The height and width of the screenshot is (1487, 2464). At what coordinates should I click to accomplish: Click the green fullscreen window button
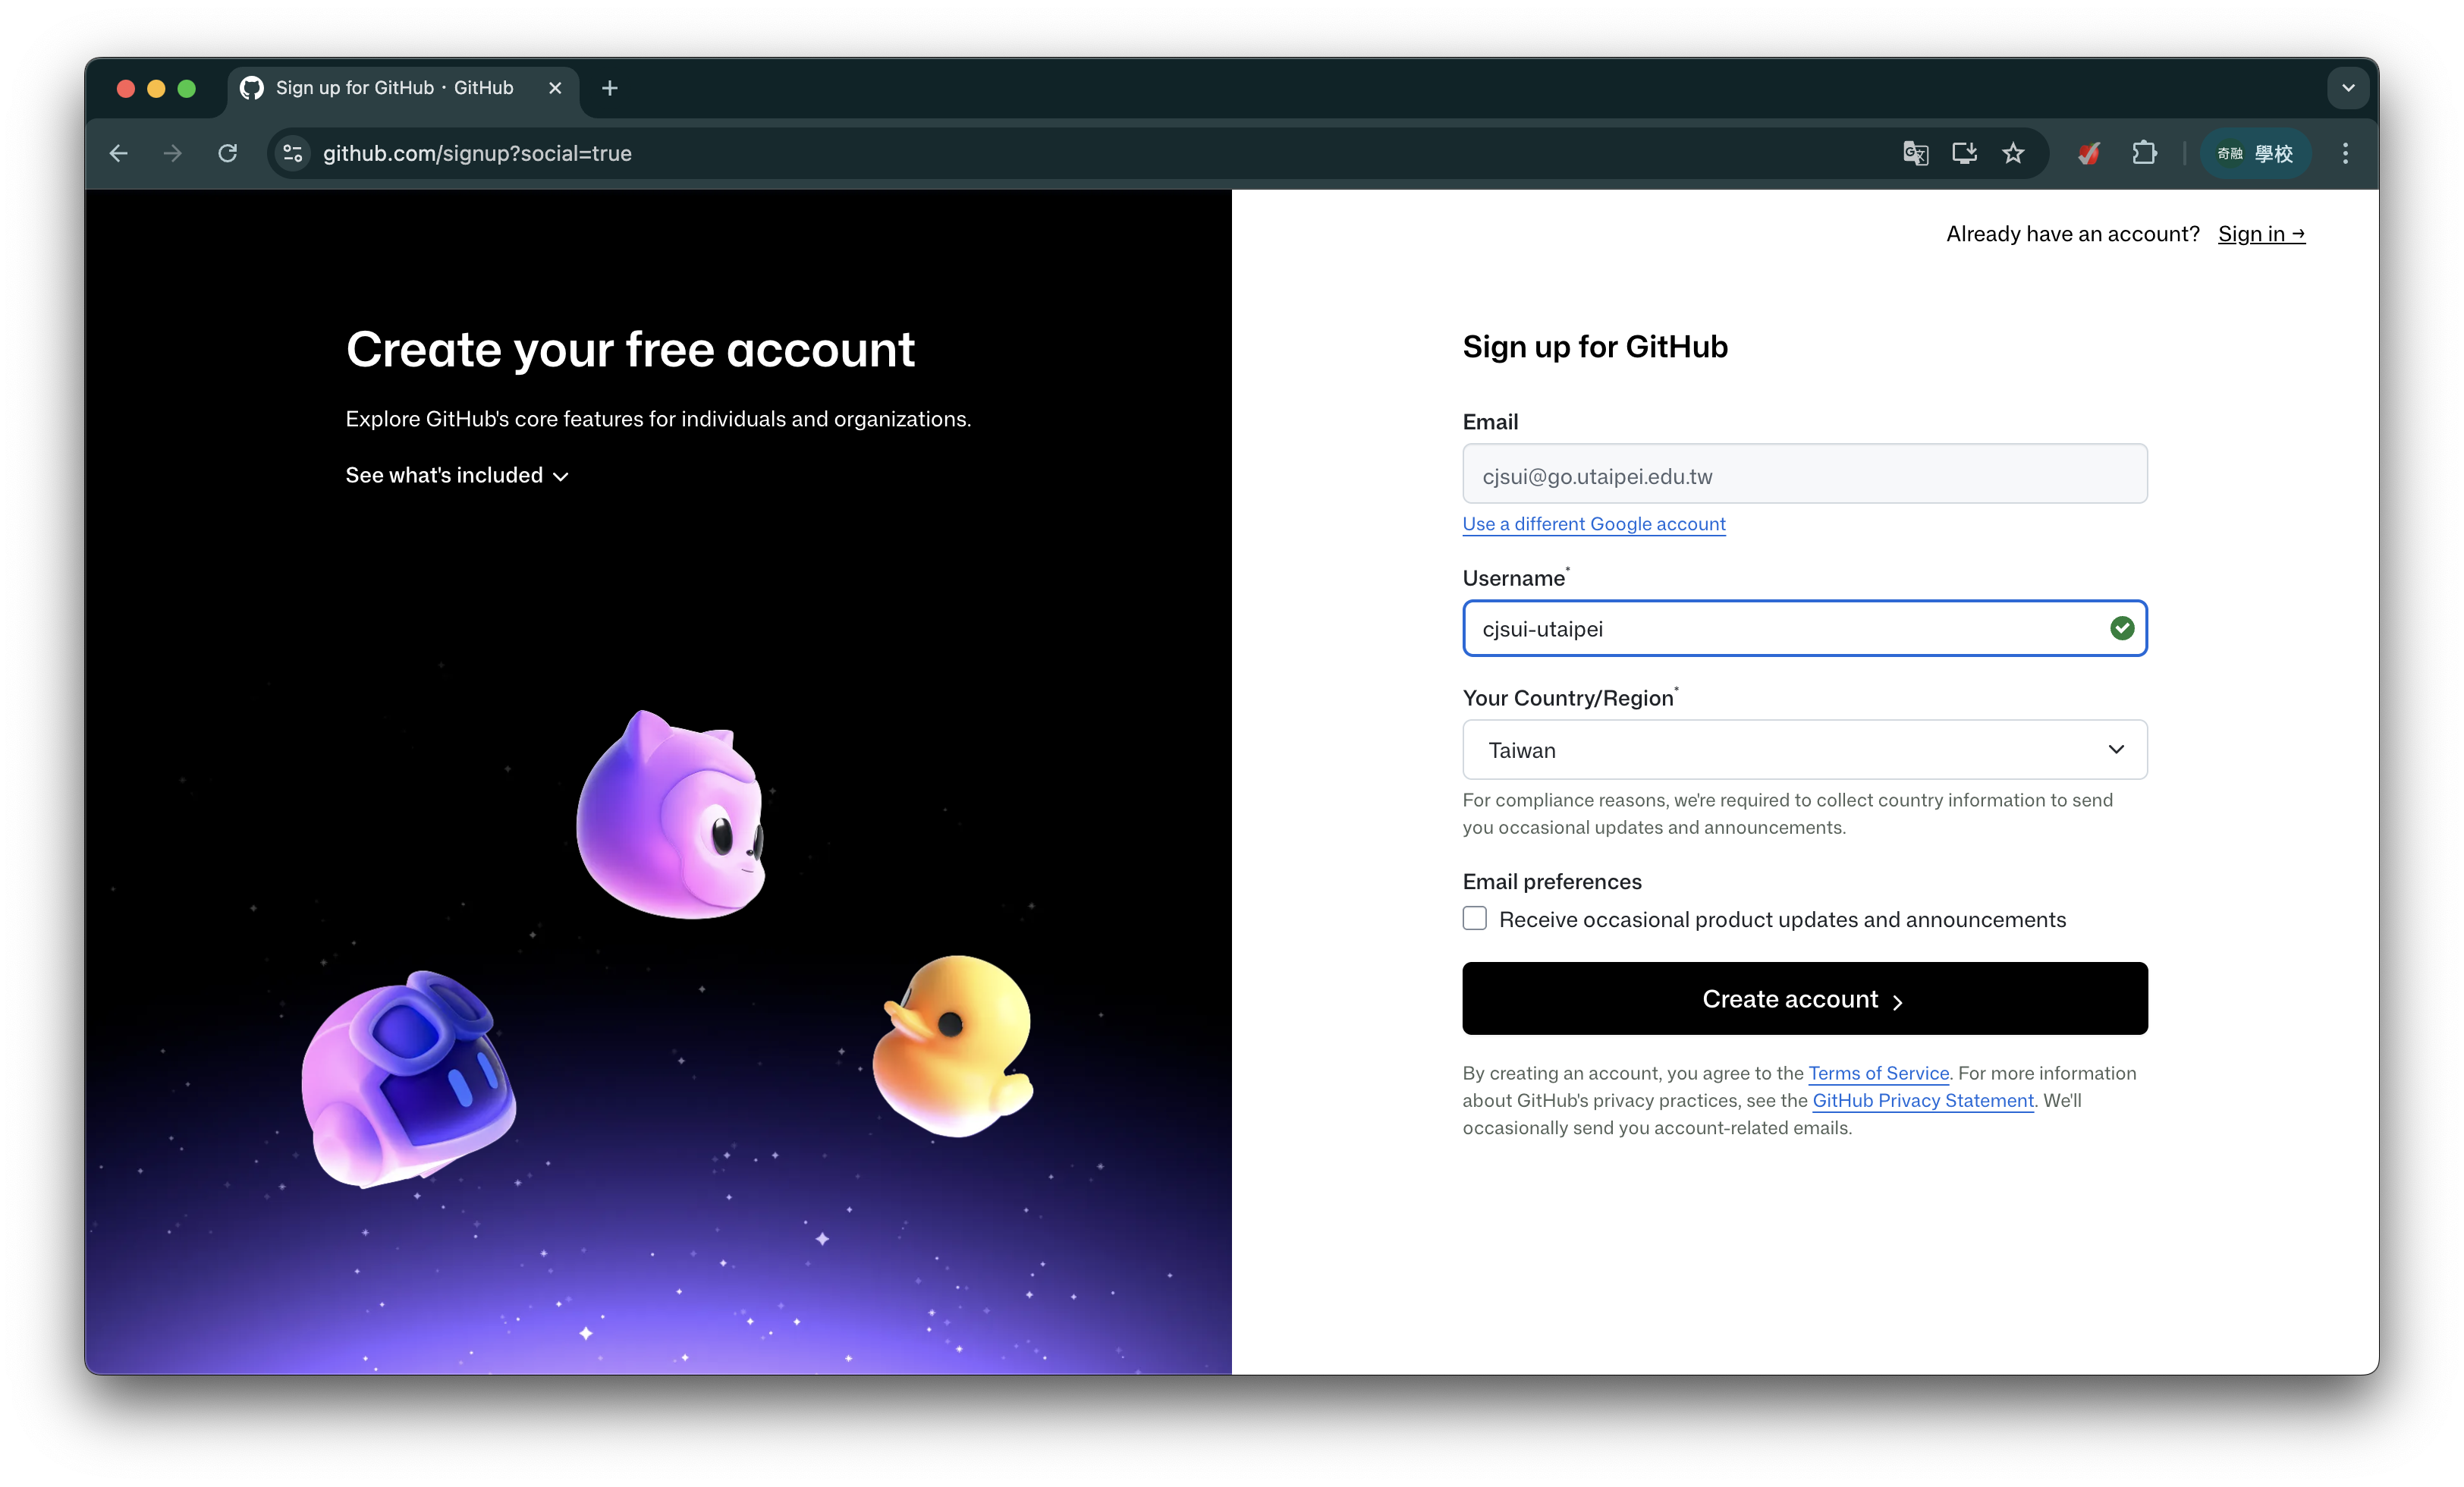tap(186, 88)
